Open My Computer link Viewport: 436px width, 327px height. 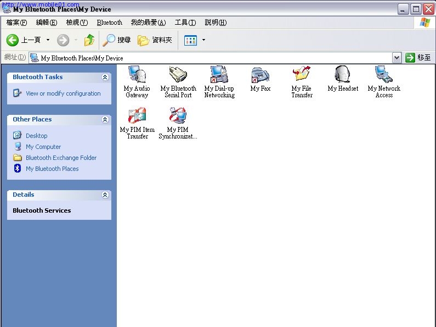[x=43, y=147]
